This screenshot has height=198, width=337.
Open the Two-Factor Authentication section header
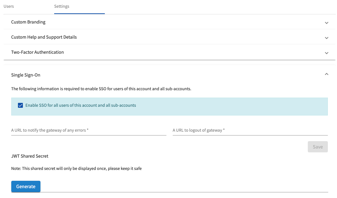169,52
